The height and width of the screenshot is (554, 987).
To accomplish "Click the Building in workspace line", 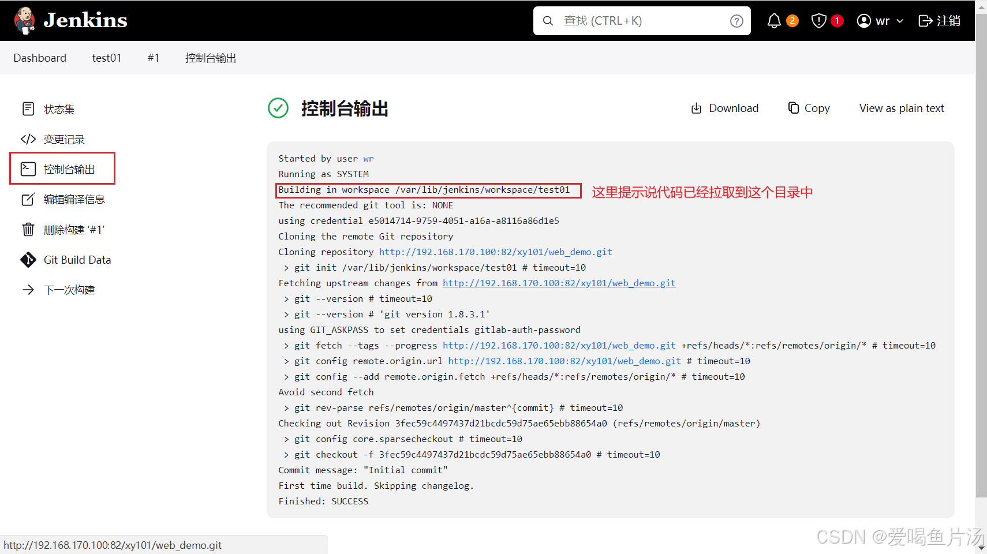I will point(424,190).
